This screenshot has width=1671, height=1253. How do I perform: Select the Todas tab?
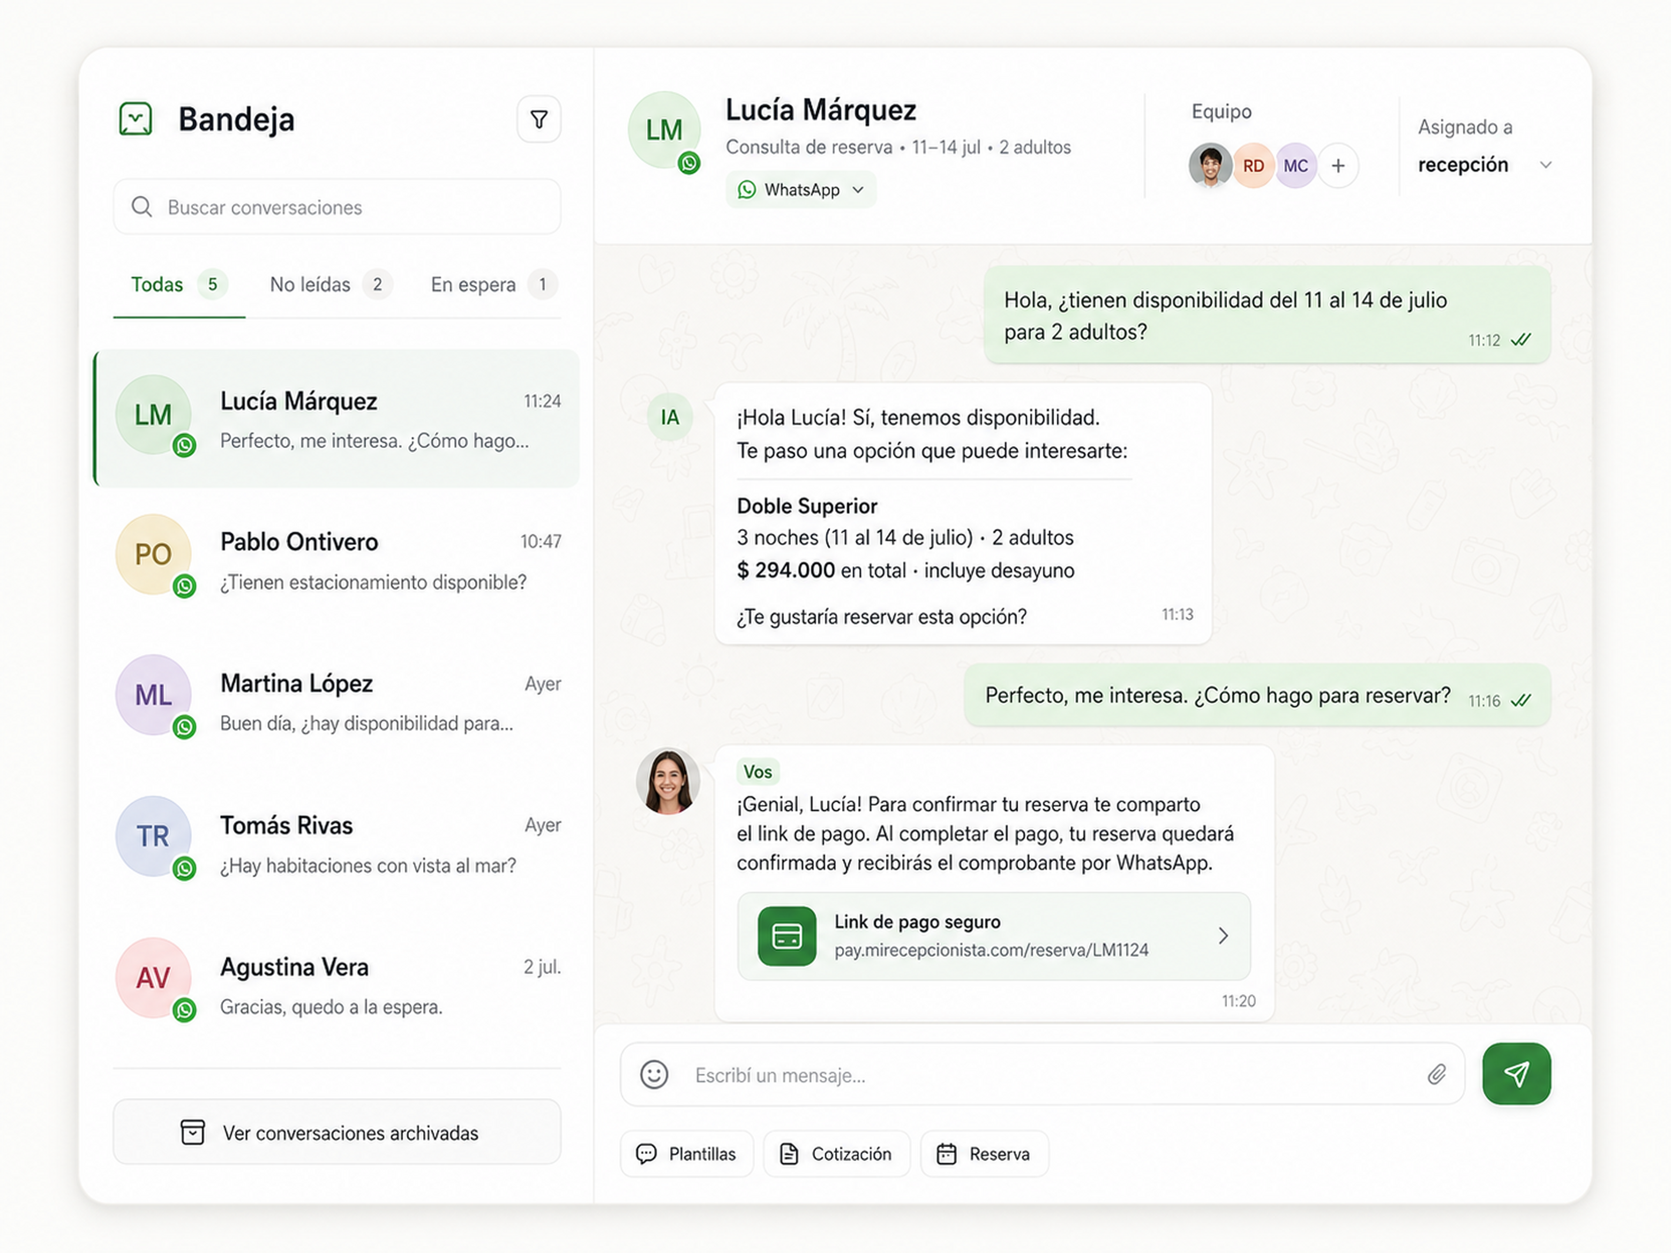(179, 285)
